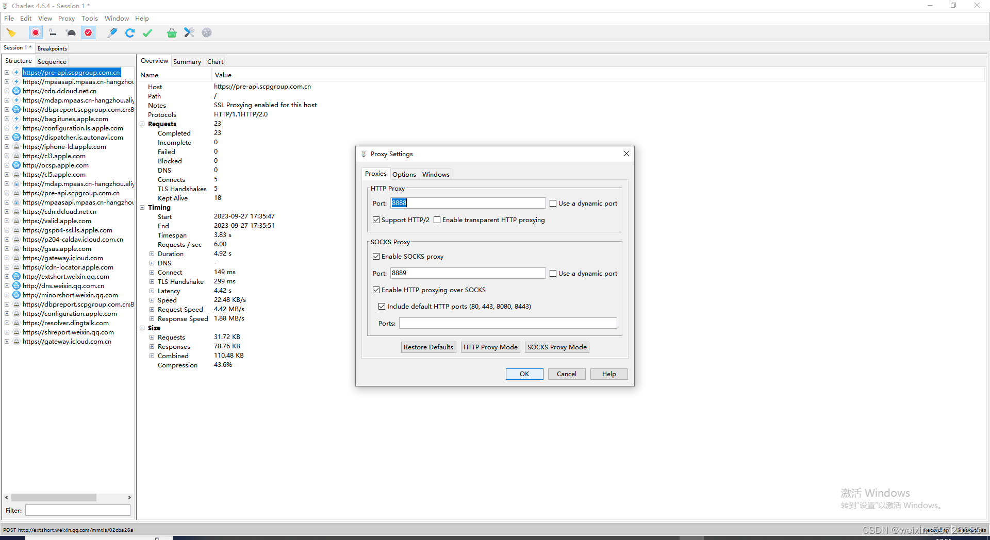
Task: Toggle Include default HTTP ports checkbox
Action: (x=382, y=307)
